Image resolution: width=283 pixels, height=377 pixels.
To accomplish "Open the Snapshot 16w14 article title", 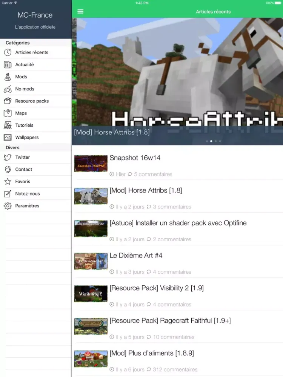I will pos(135,158).
